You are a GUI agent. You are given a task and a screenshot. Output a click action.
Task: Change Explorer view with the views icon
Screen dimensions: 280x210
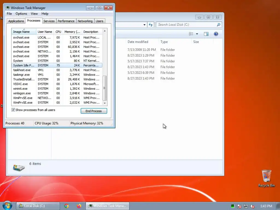(x=191, y=34)
